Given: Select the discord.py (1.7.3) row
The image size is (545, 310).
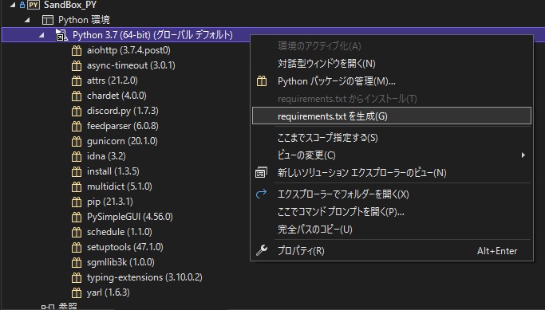Looking at the screenshot, I should [123, 111].
